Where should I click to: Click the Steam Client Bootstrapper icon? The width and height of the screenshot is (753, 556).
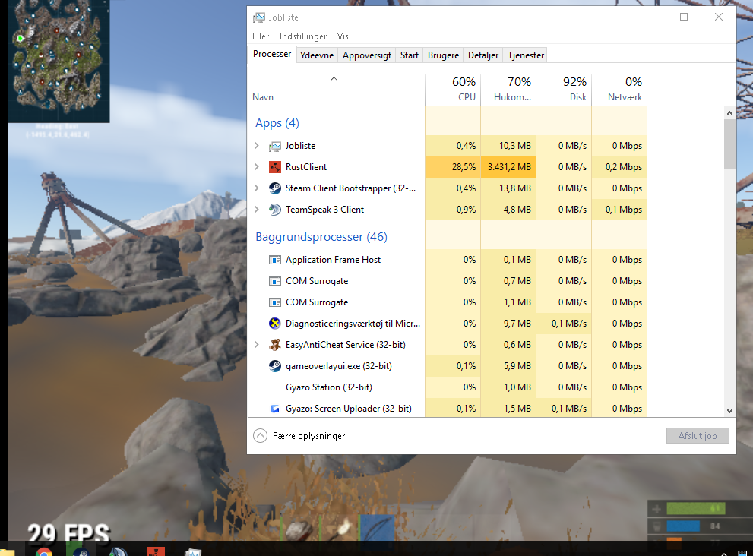coord(275,188)
